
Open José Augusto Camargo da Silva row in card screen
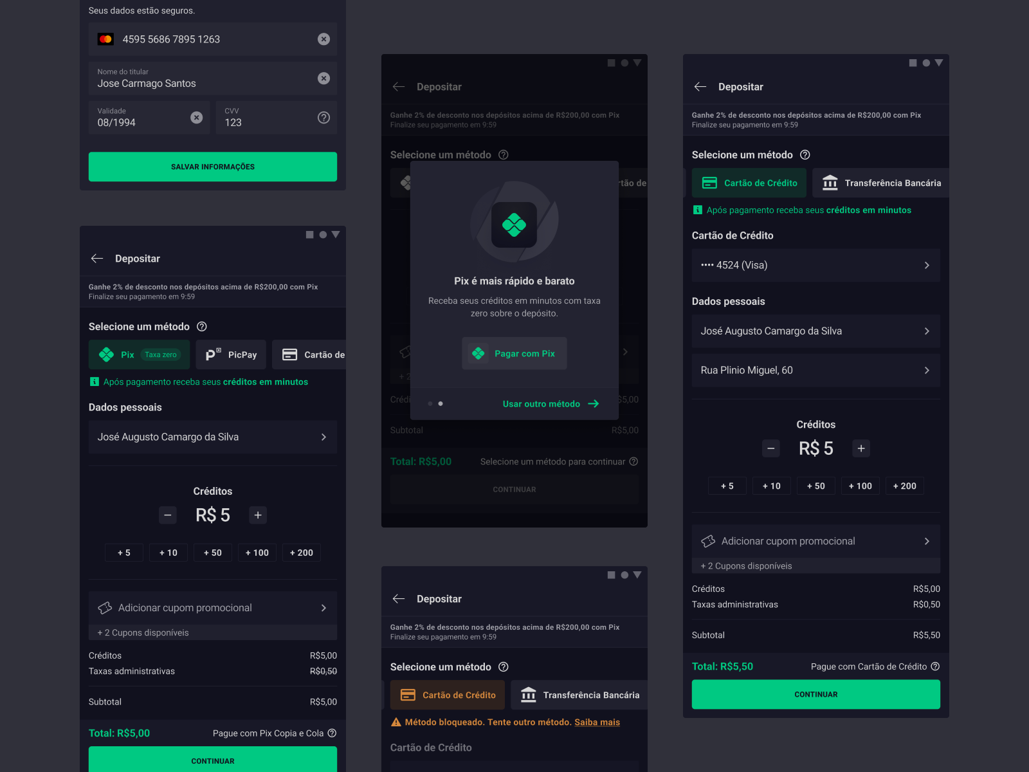[816, 331]
